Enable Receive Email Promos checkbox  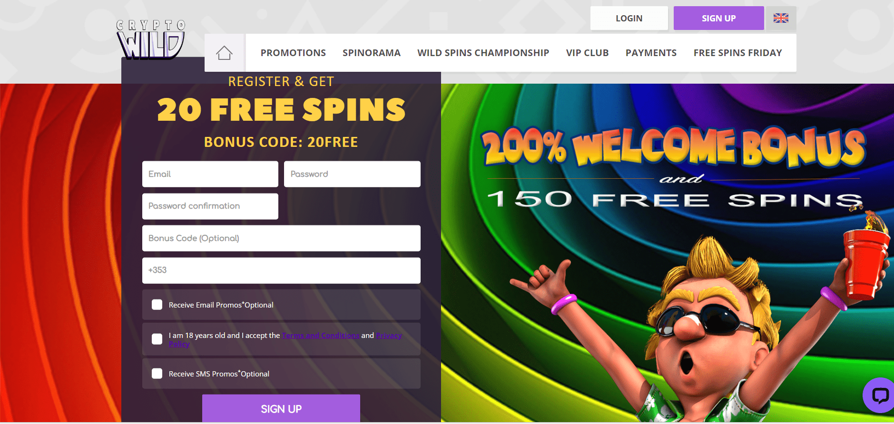(157, 305)
